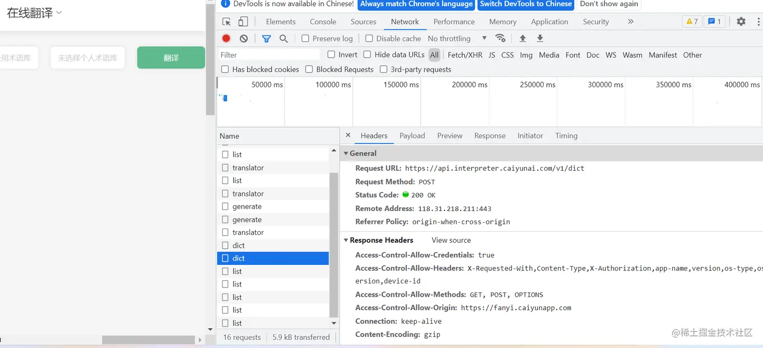Image resolution: width=763 pixels, height=348 pixels.
Task: Filter requests by Img type
Action: tap(526, 55)
